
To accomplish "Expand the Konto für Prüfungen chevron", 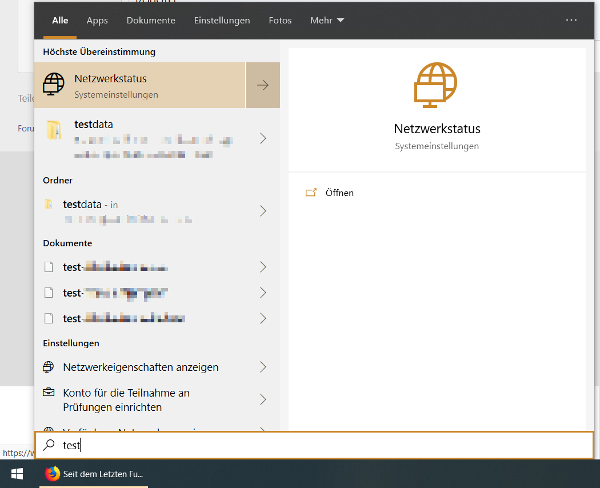I will 263,399.
